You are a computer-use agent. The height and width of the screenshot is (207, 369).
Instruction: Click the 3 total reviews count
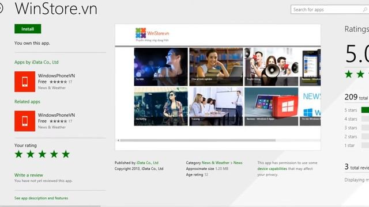pos(356,167)
